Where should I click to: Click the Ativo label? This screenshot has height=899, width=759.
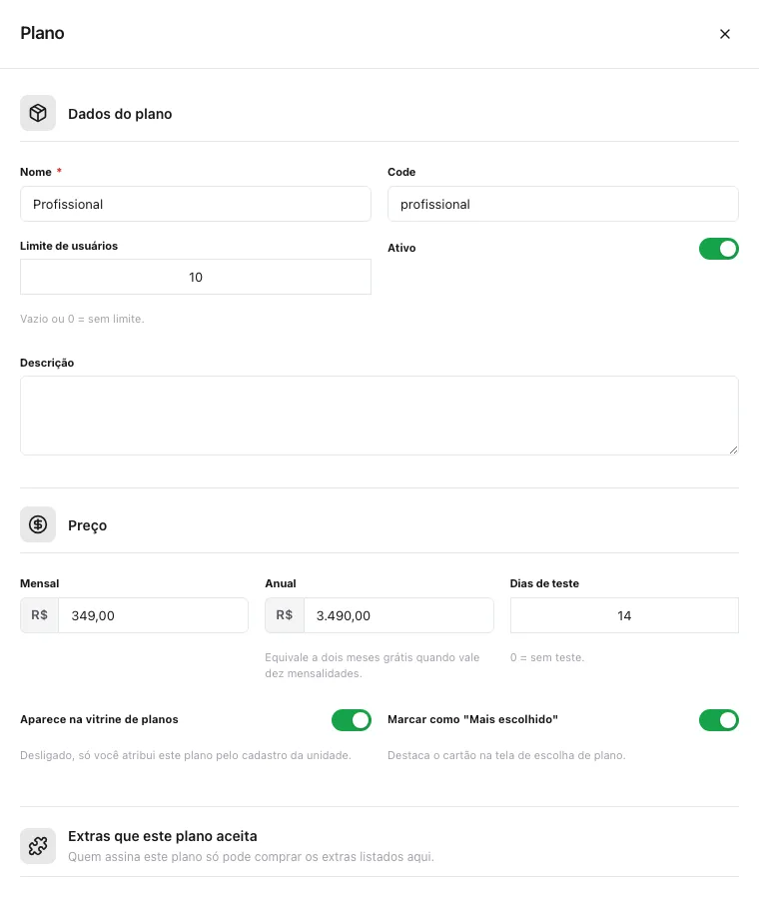coord(401,249)
